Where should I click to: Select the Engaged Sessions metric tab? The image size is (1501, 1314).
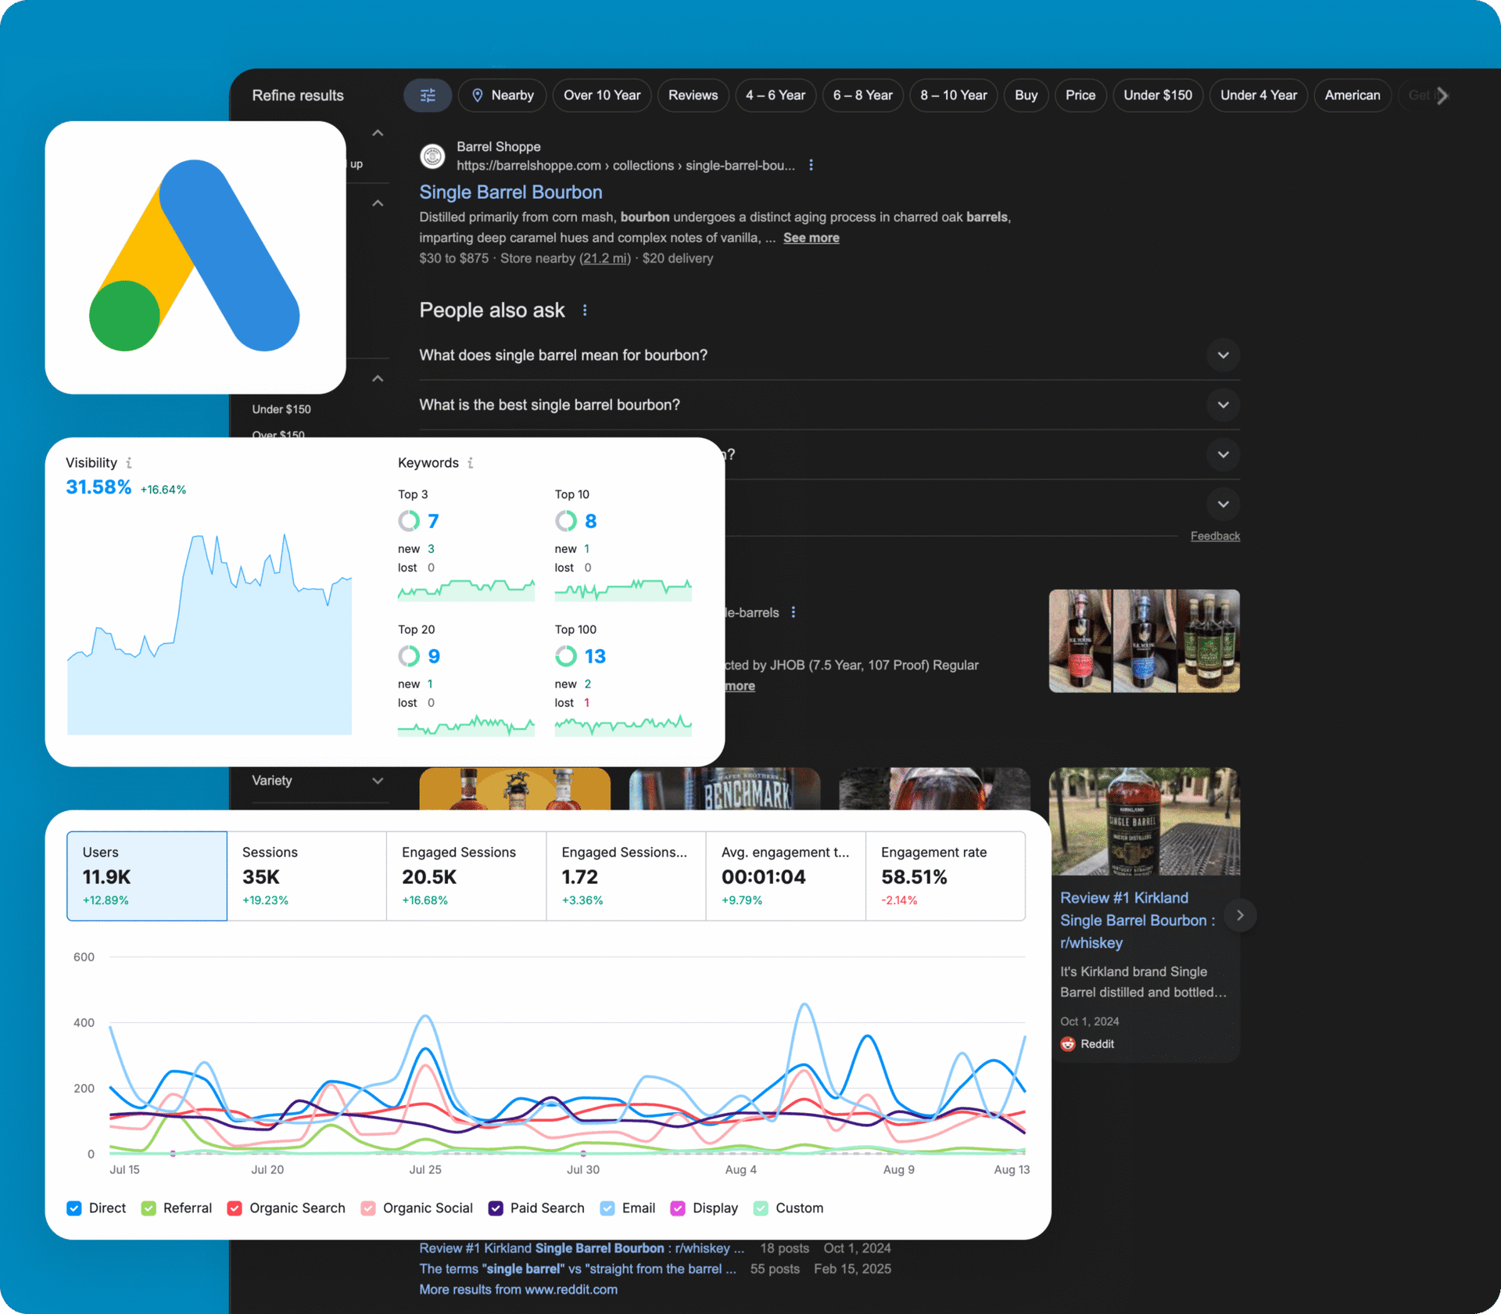pos(467,876)
